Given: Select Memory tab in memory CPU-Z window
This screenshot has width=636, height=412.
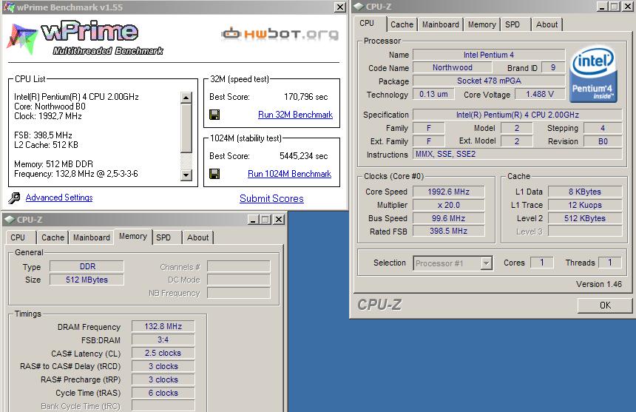Looking at the screenshot, I should click(133, 237).
